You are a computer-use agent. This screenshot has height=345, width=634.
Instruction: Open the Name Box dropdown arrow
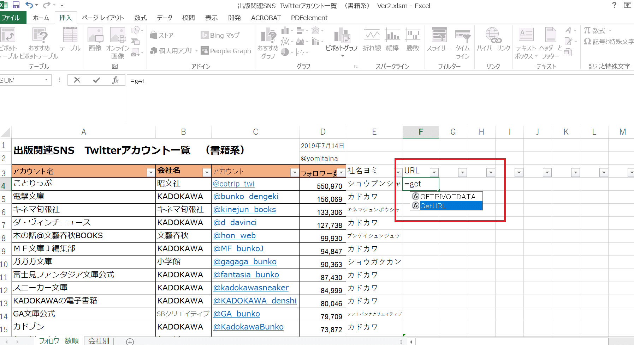pos(46,80)
